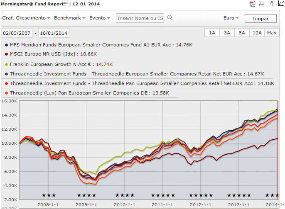Click the Threadneedle European Smaller grey dot
285x209 pixels.
(6, 74)
